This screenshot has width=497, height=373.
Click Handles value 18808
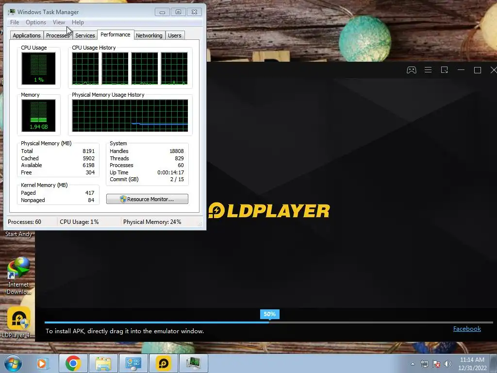177,151
